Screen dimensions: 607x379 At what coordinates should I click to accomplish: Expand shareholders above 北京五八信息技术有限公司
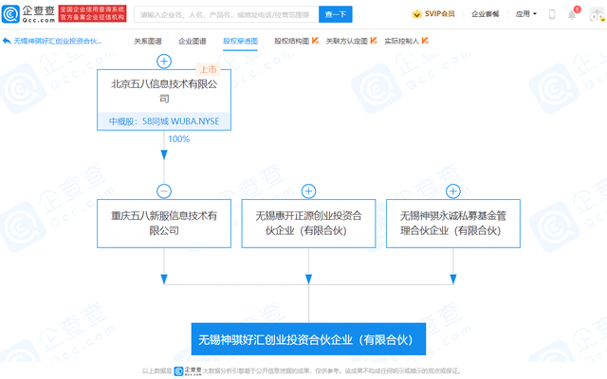coord(164,61)
